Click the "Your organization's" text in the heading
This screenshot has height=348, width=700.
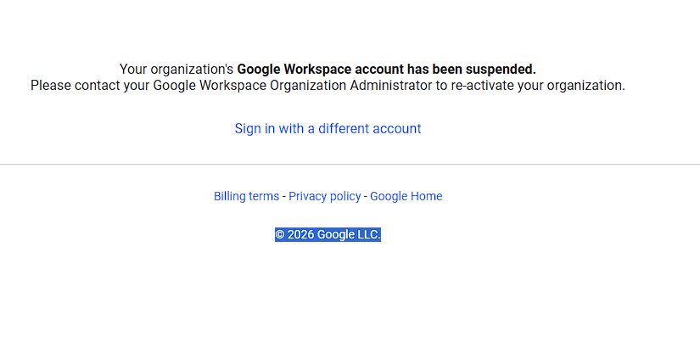click(176, 69)
